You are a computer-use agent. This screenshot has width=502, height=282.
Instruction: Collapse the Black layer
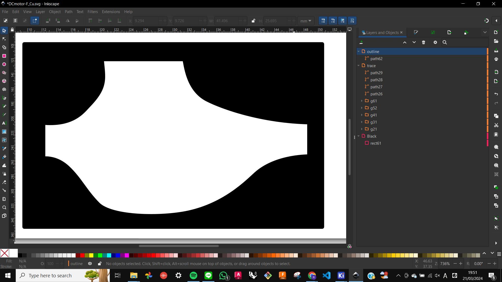pos(359,136)
